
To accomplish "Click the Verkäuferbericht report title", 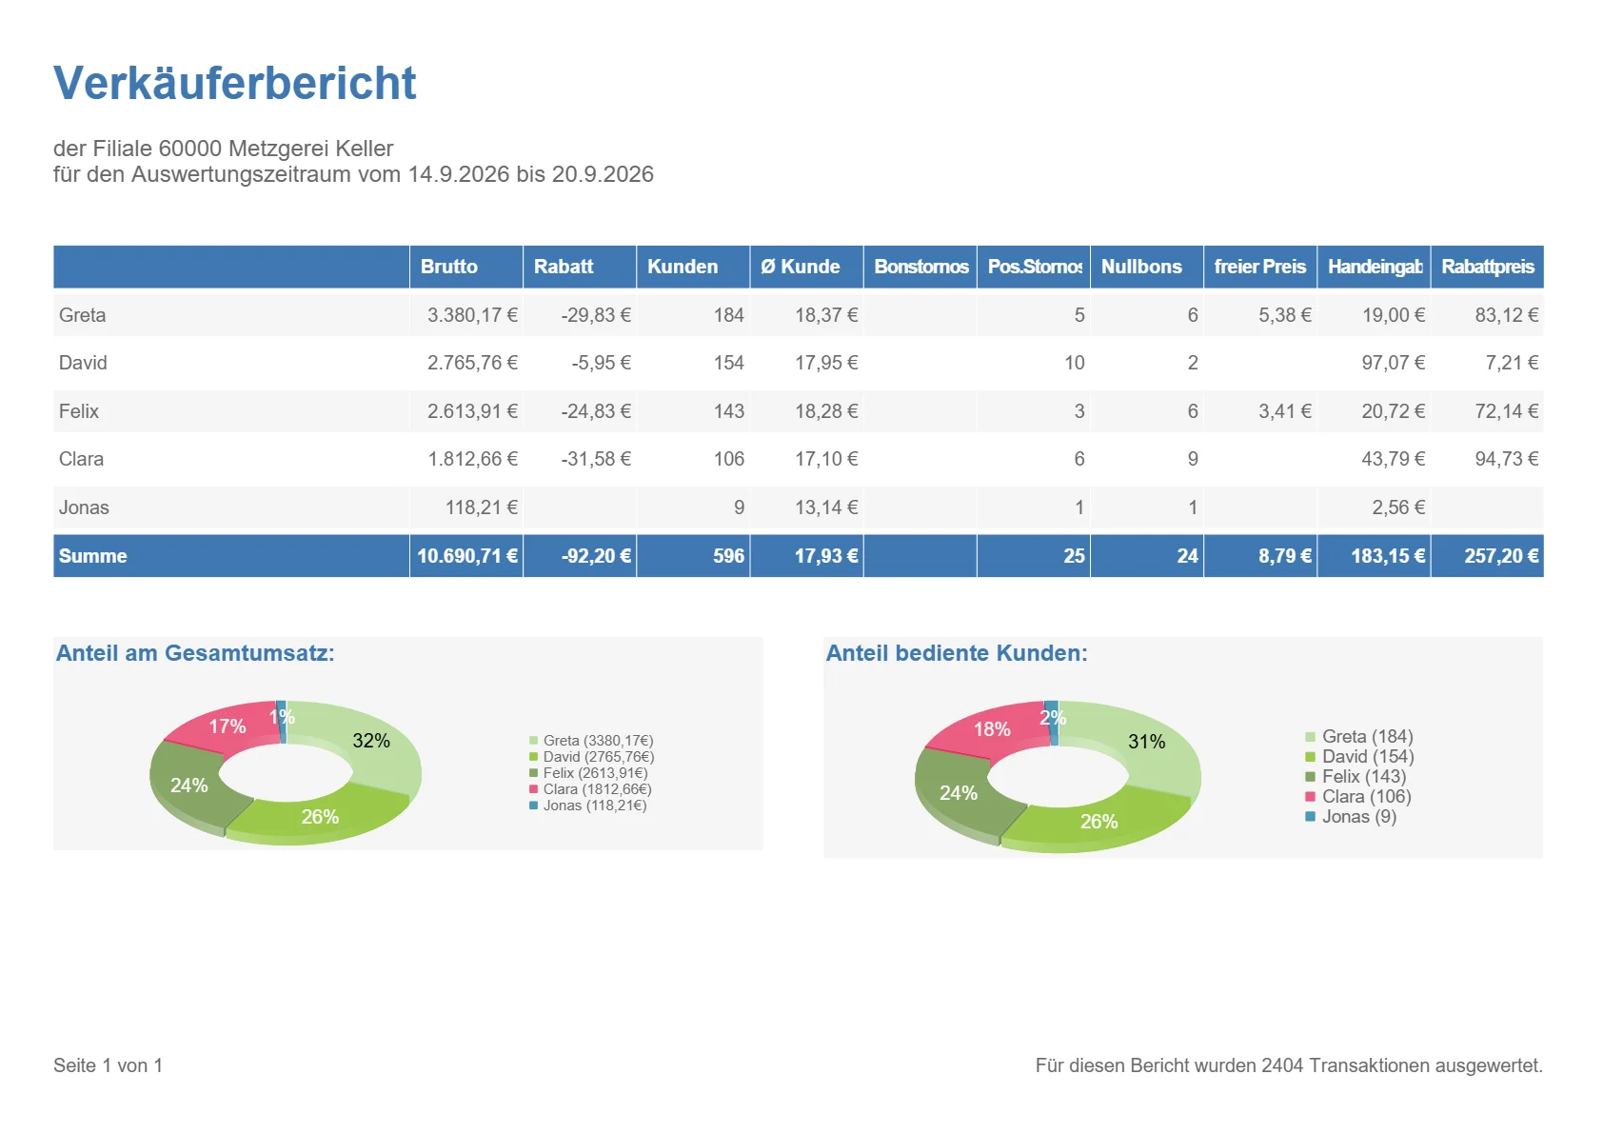I will pos(234,83).
